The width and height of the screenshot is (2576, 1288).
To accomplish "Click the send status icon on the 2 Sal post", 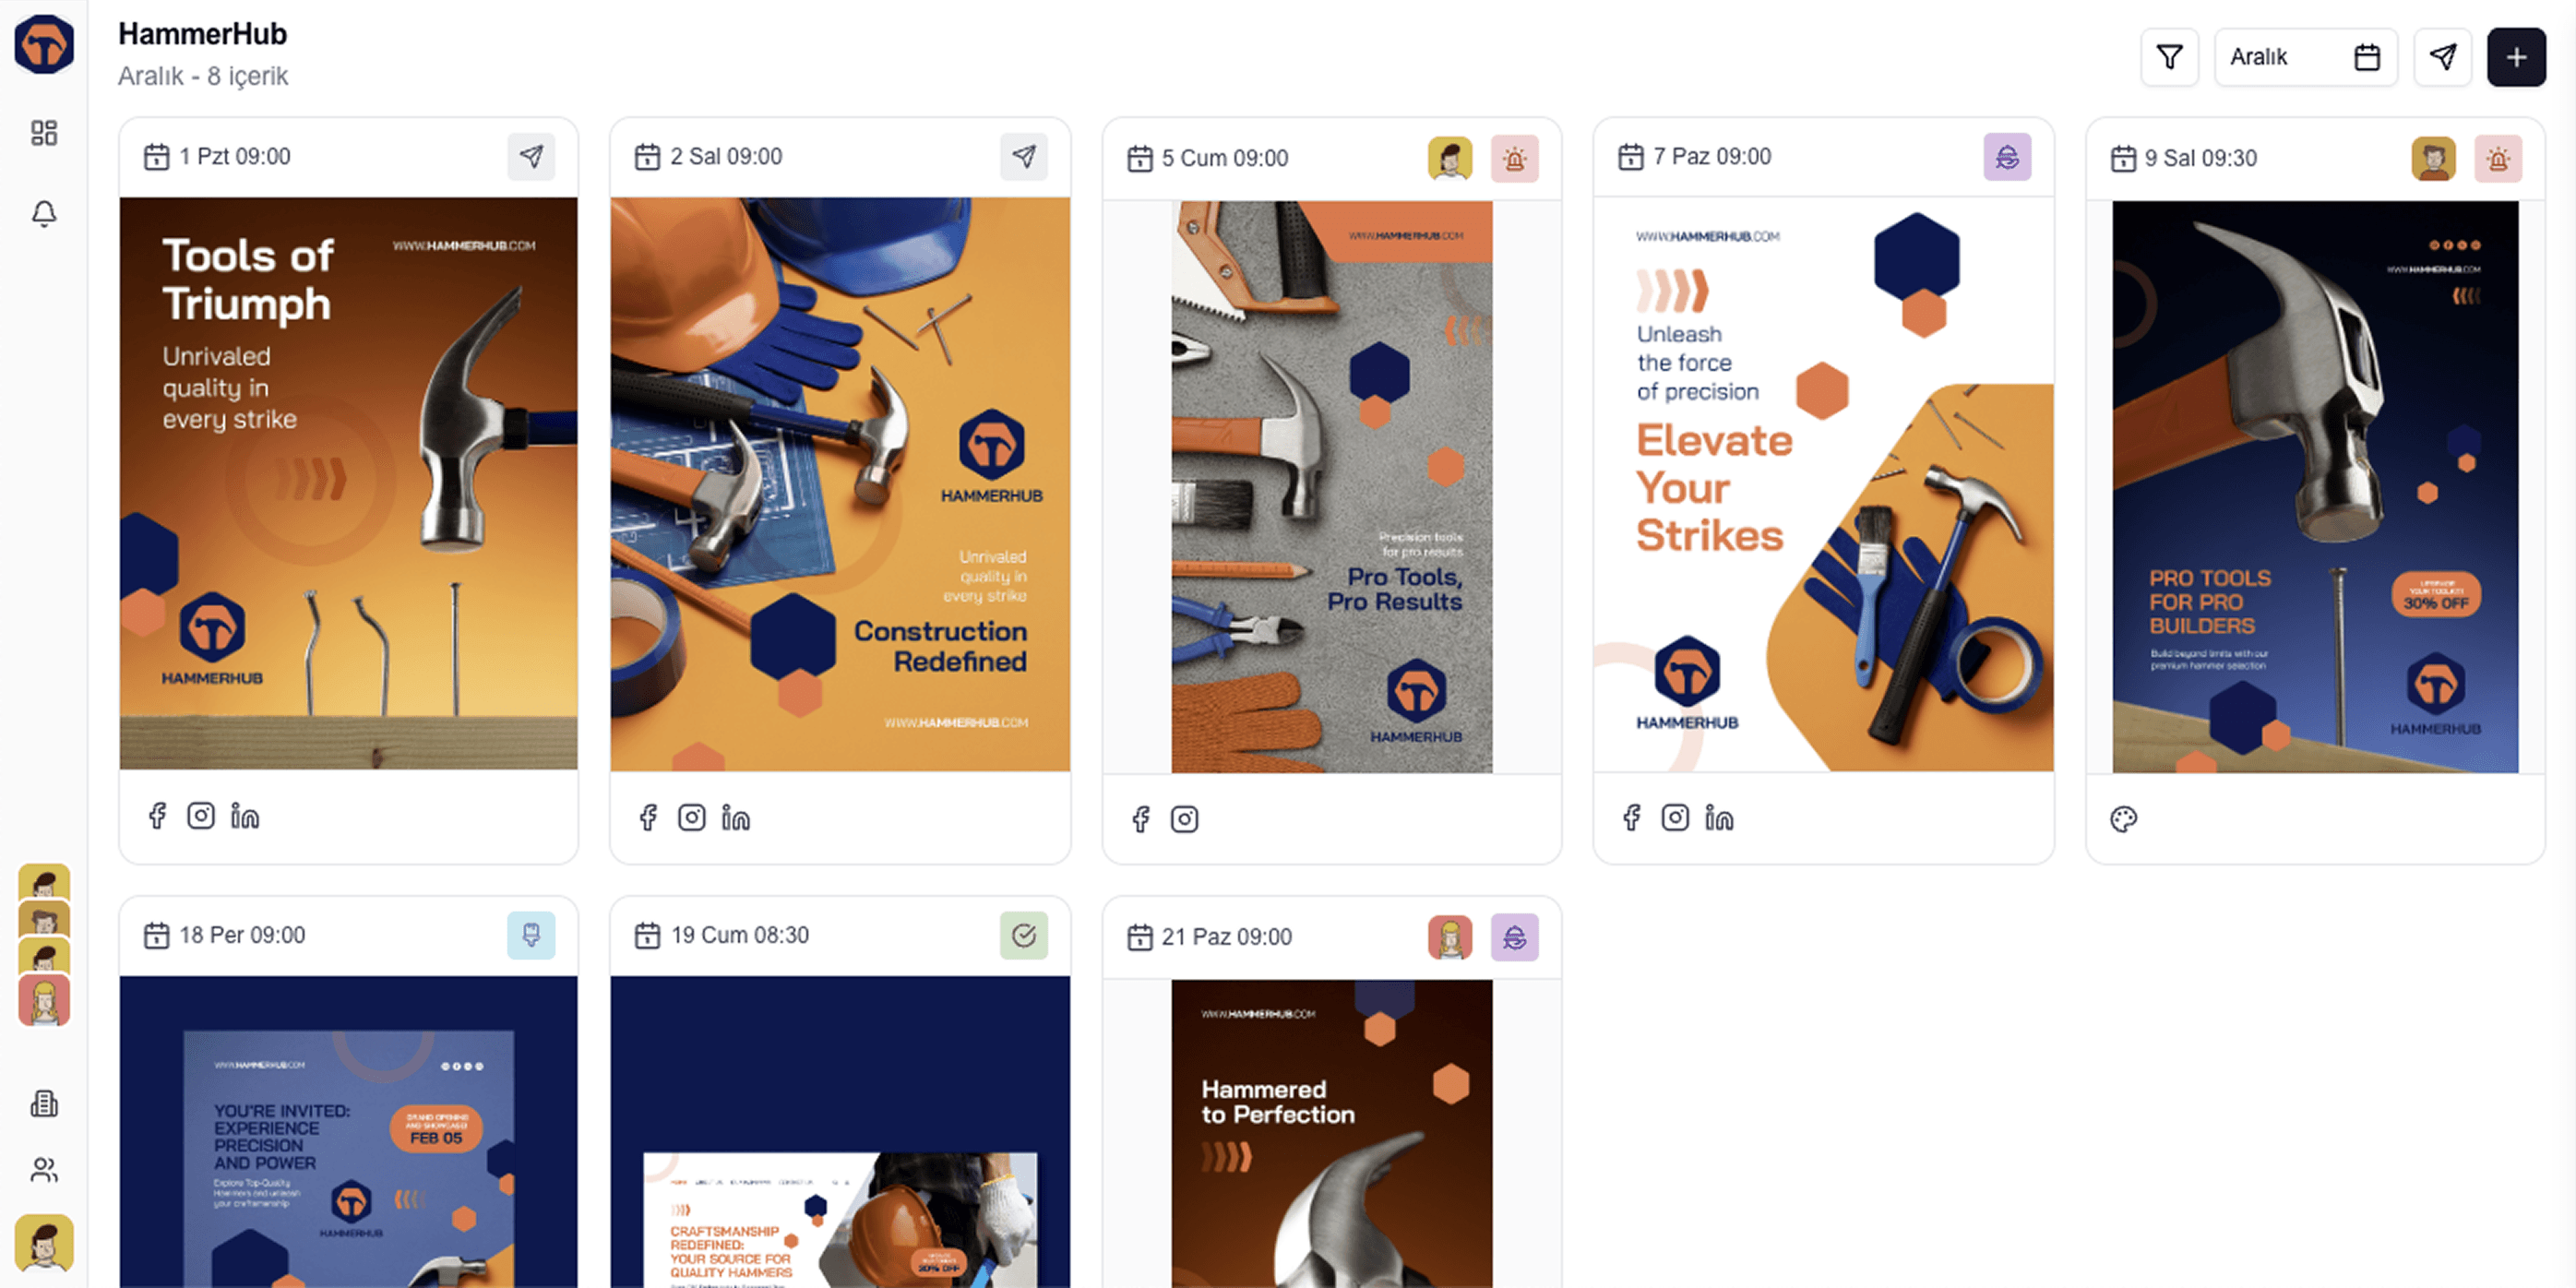I will [x=1023, y=156].
